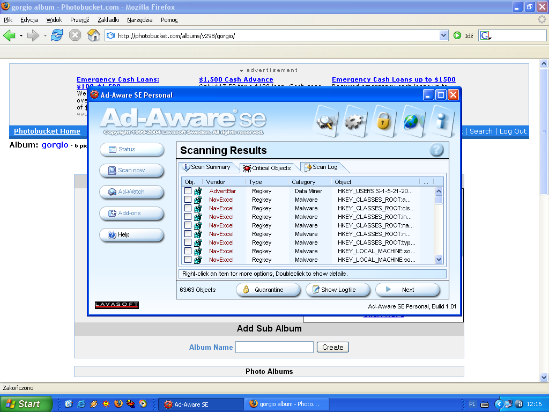The width and height of the screenshot is (549, 412).
Task: Click the Quarantine button
Action: click(x=268, y=290)
